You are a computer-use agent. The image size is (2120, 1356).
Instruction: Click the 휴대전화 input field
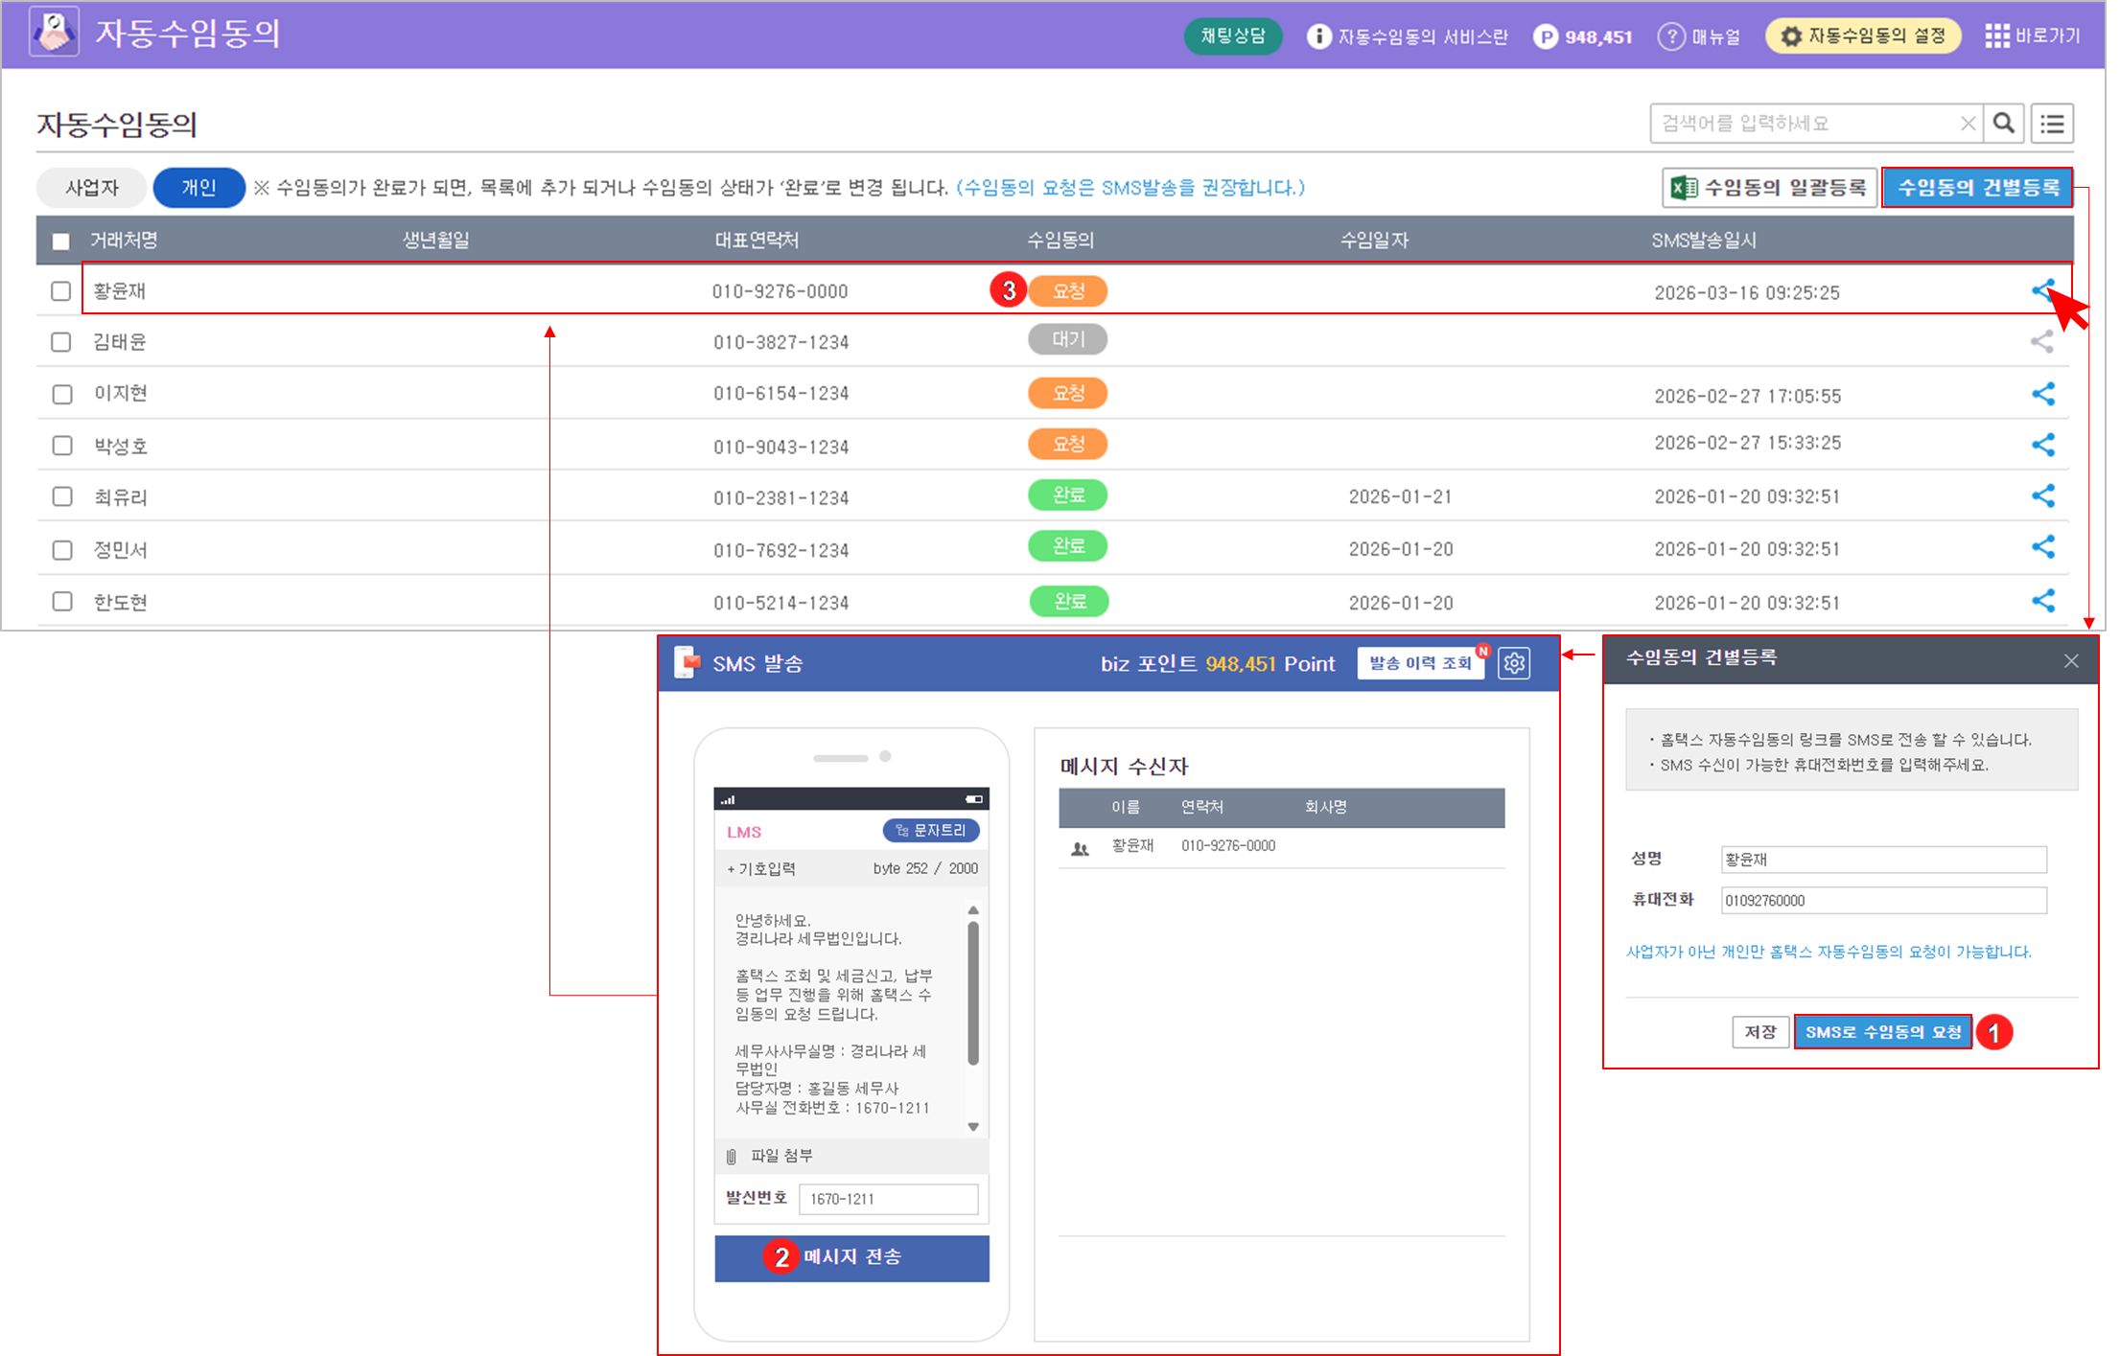[x=1883, y=901]
